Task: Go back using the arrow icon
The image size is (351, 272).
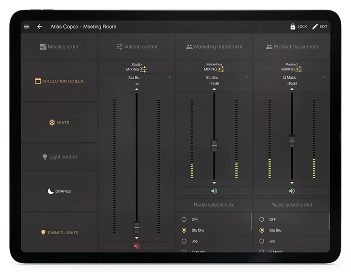Action: tap(40, 26)
